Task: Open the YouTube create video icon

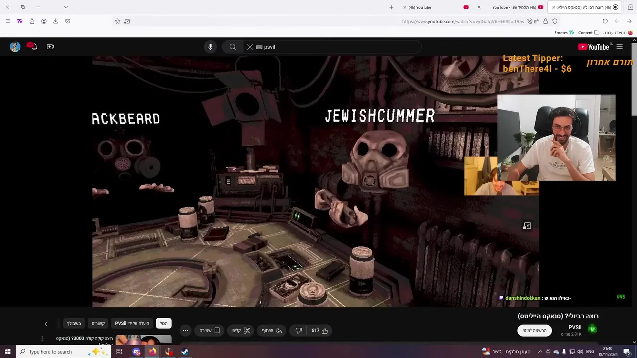Action: (x=50, y=47)
